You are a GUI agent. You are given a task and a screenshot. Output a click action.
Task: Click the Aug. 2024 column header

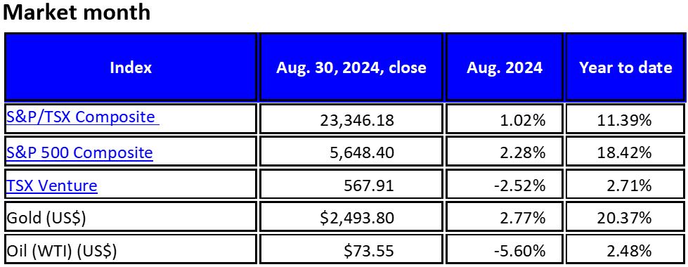pos(504,67)
